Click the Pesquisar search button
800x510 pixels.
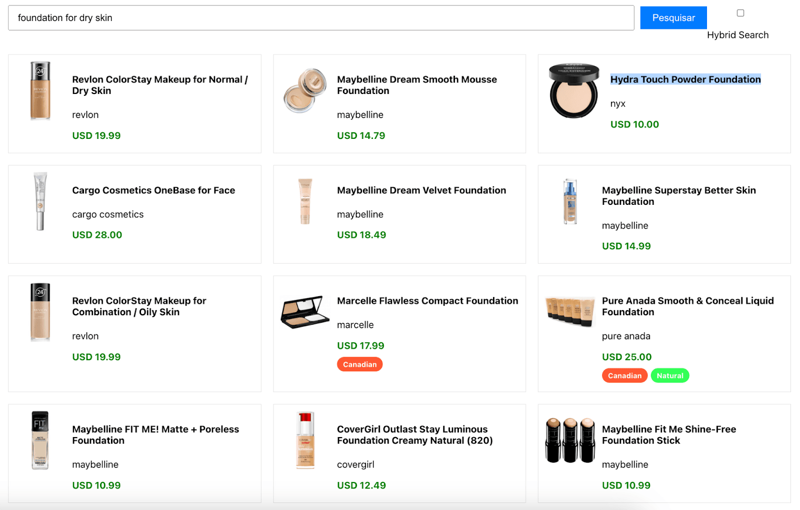click(x=673, y=17)
